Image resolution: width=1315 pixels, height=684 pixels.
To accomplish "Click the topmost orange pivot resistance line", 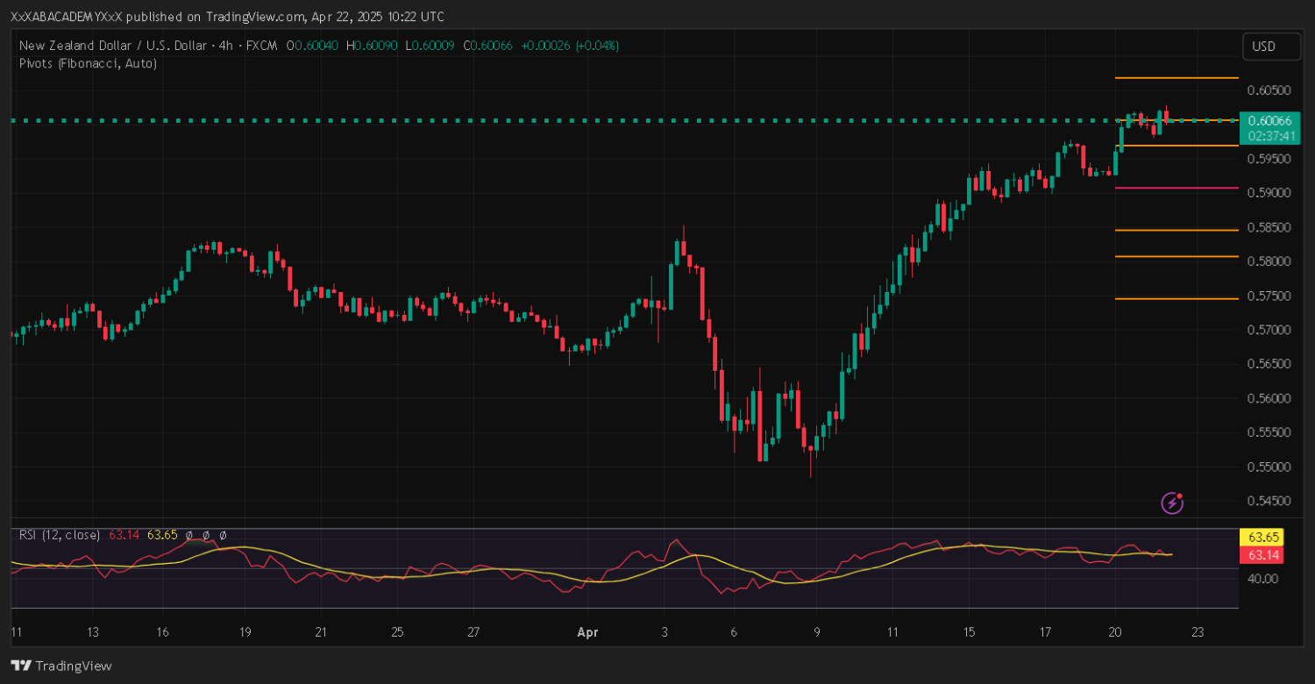I will pos(1176,78).
